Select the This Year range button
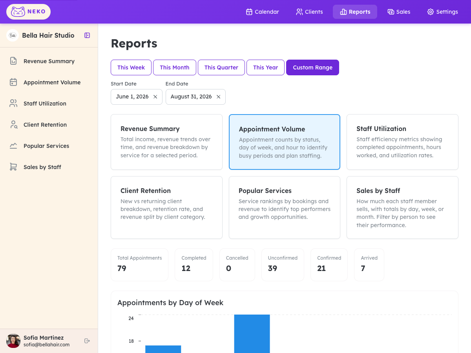Viewport: 471px width, 353px height. click(x=265, y=67)
